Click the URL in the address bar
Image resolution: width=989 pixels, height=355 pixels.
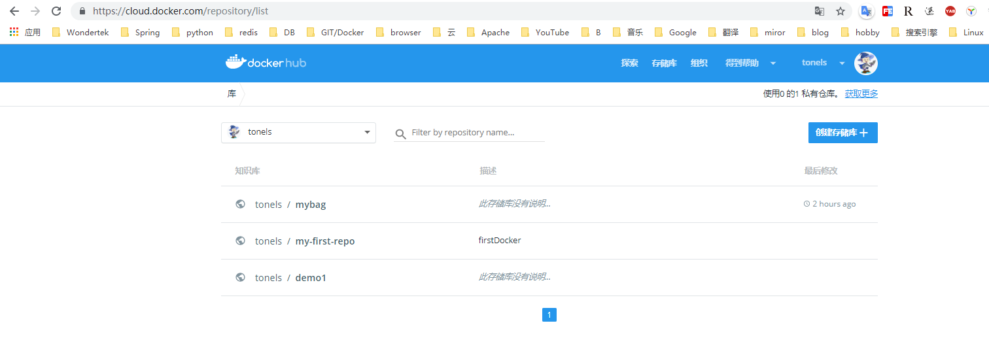(x=181, y=11)
